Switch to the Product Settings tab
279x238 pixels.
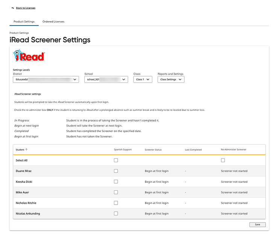tap(24, 21)
